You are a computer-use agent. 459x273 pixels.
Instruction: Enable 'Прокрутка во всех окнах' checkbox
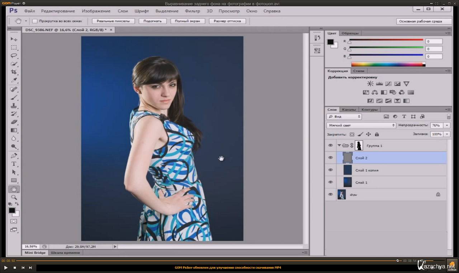pyautogui.click(x=35, y=21)
